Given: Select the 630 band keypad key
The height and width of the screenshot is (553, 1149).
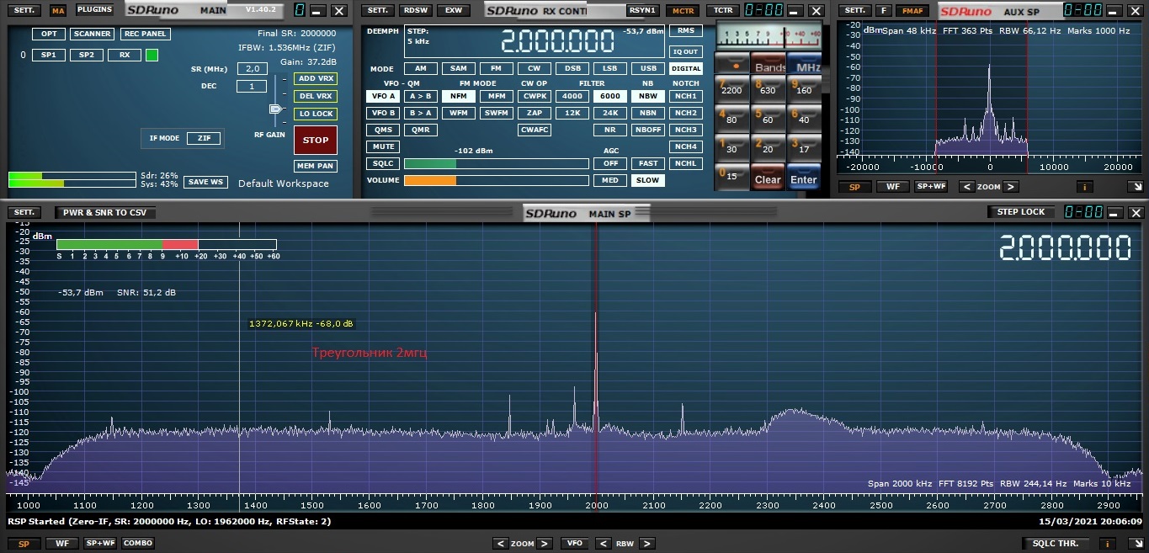Looking at the screenshot, I should click(768, 89).
